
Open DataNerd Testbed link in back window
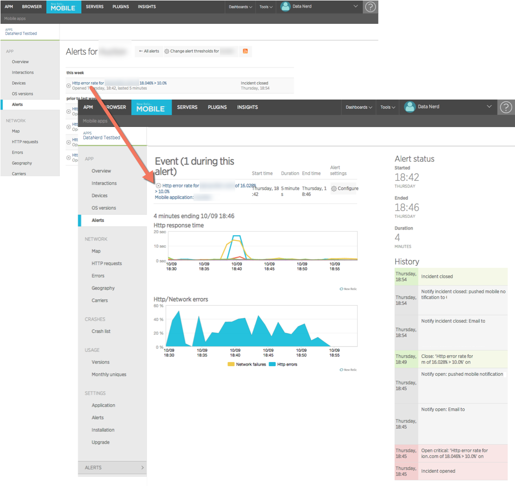(x=21, y=34)
